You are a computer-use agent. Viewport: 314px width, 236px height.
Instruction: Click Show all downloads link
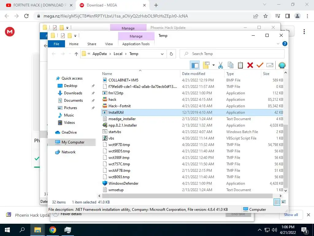click(x=291, y=215)
